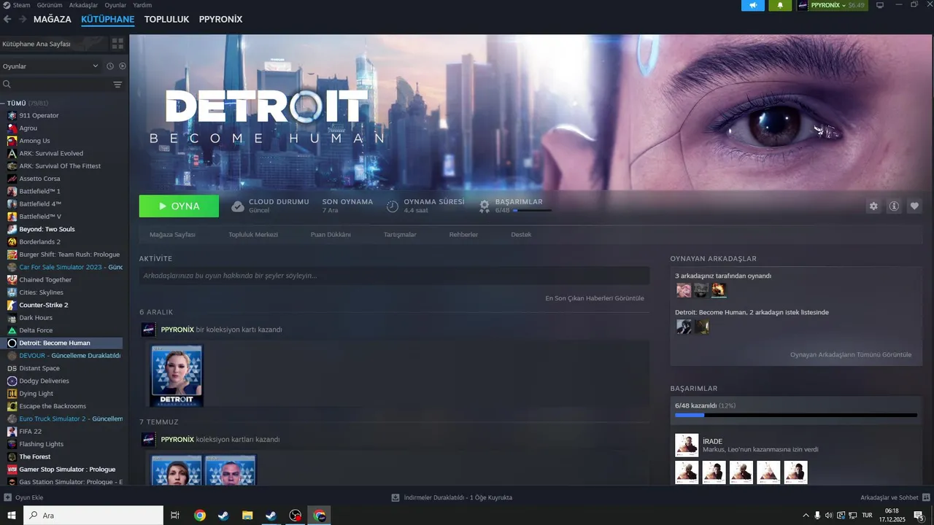Sort library by recent activity clock icon
Screen dimensions: 934x525
110,66
